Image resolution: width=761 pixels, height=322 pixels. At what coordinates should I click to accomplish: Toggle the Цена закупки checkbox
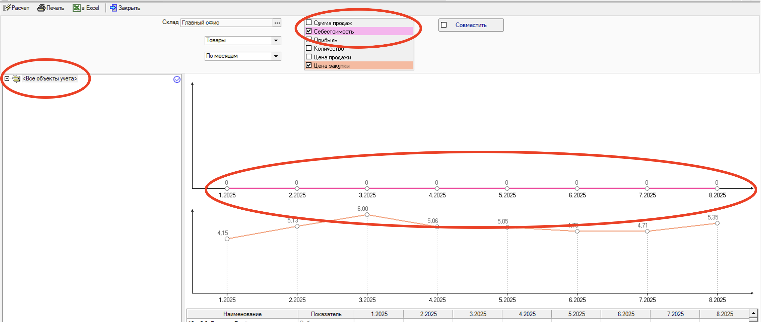309,65
